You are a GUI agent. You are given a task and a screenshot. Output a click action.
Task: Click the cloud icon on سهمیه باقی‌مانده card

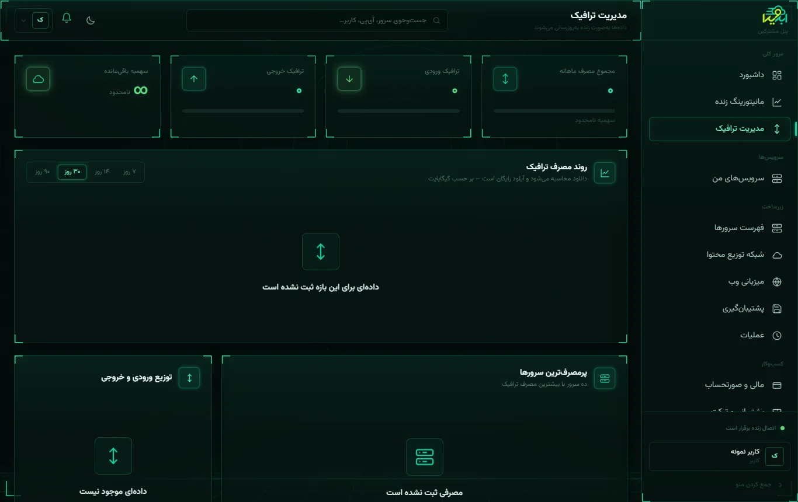[x=38, y=79]
